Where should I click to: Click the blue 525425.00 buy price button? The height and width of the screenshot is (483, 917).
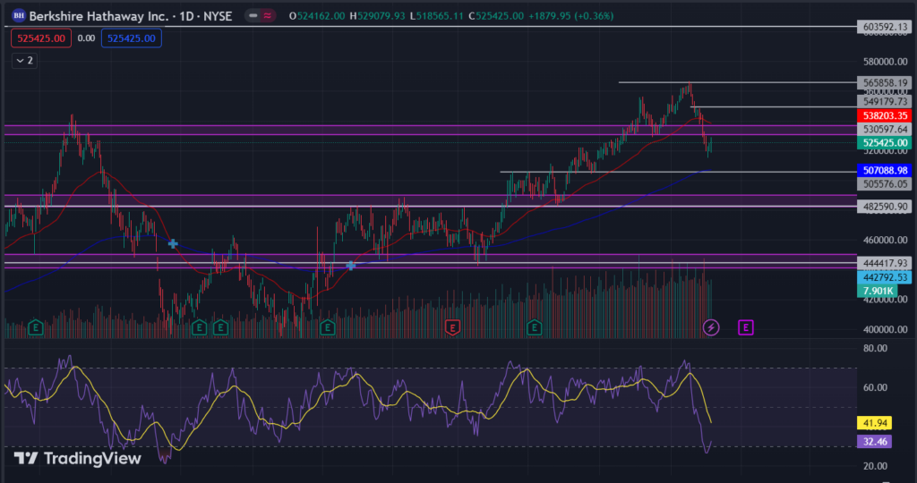tap(132, 38)
